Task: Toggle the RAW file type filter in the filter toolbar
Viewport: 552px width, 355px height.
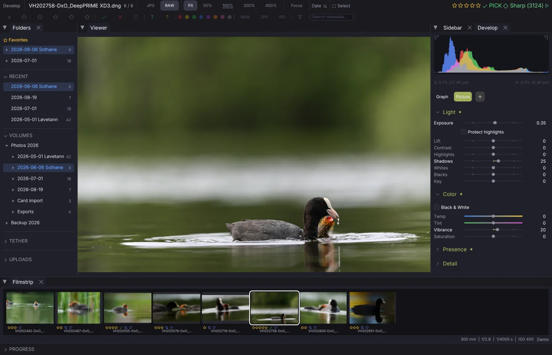Action: [245, 17]
